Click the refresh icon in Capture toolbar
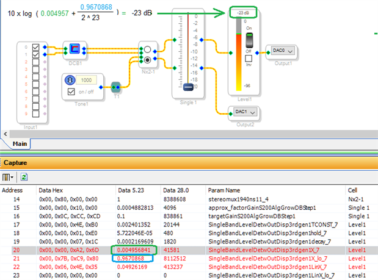378x280 pixels. click(24, 177)
